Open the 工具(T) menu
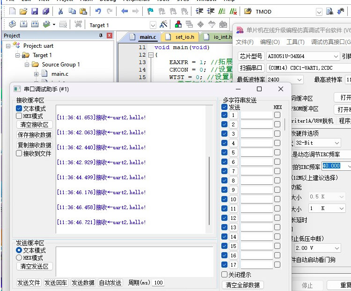Screen dimensions: 351x291 295,42
